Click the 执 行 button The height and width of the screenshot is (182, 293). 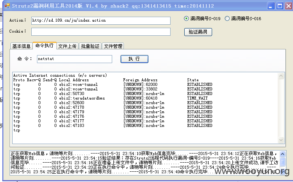tap(134, 59)
